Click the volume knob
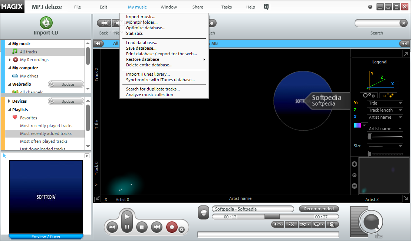 (371, 222)
